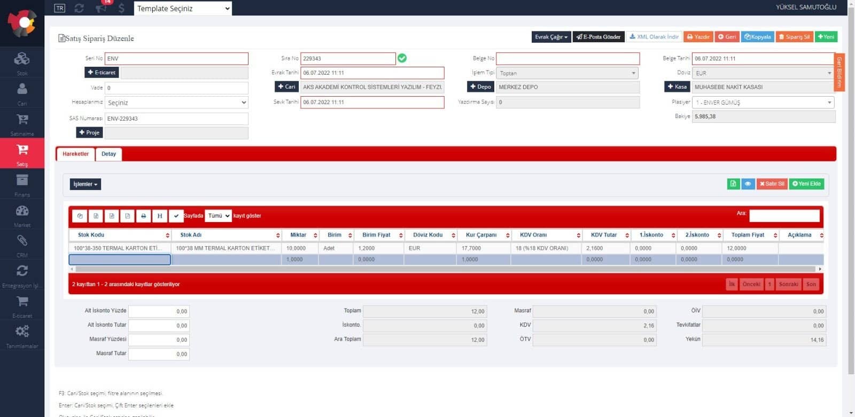The width and height of the screenshot is (855, 417).
Task: Click the H icon in grid toolbar
Action: (159, 216)
